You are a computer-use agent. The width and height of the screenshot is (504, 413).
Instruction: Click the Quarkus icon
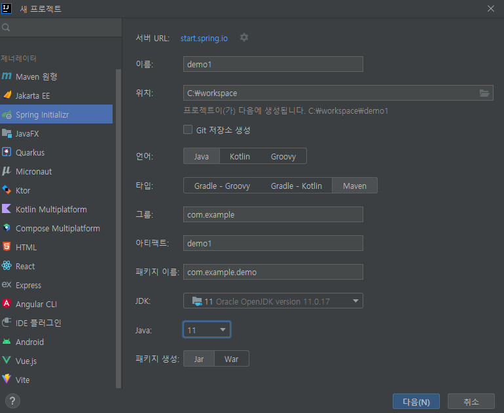pyautogui.click(x=7, y=152)
